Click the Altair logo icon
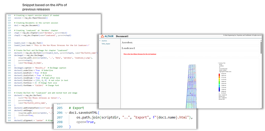The height and width of the screenshot is (131, 265). tap(102, 36)
